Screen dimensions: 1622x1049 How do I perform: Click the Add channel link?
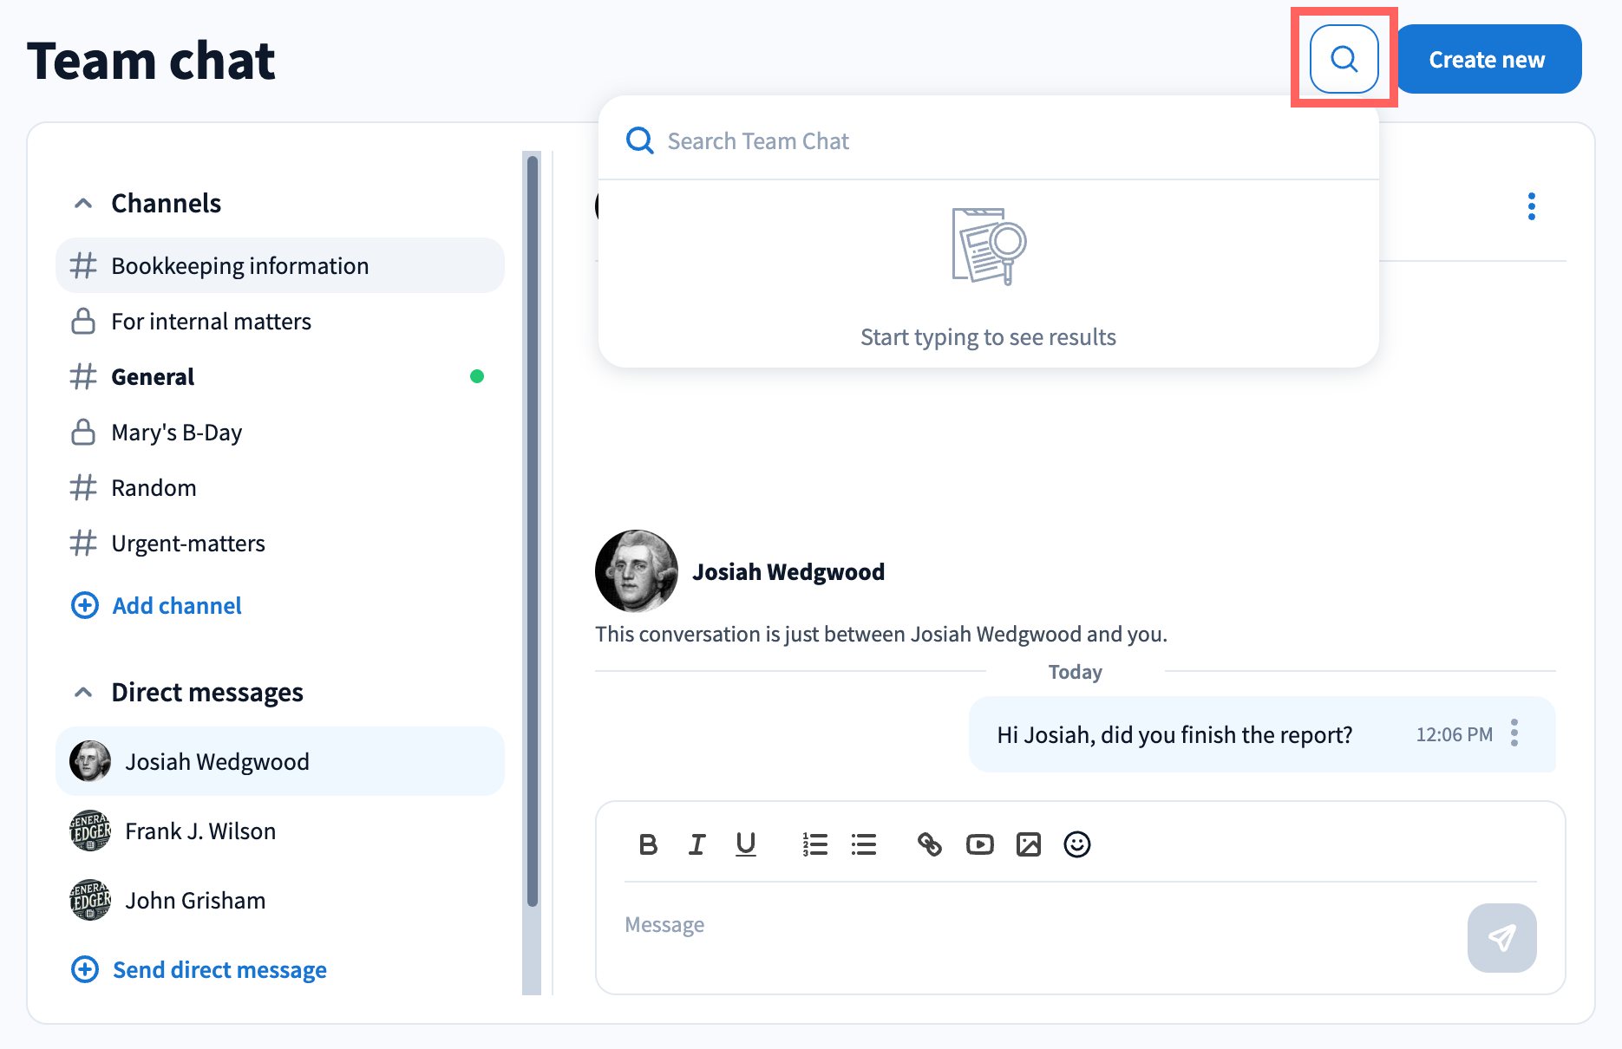(x=176, y=606)
